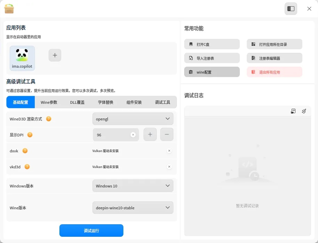Clear the DPI value with the x icon

[x=133, y=135]
